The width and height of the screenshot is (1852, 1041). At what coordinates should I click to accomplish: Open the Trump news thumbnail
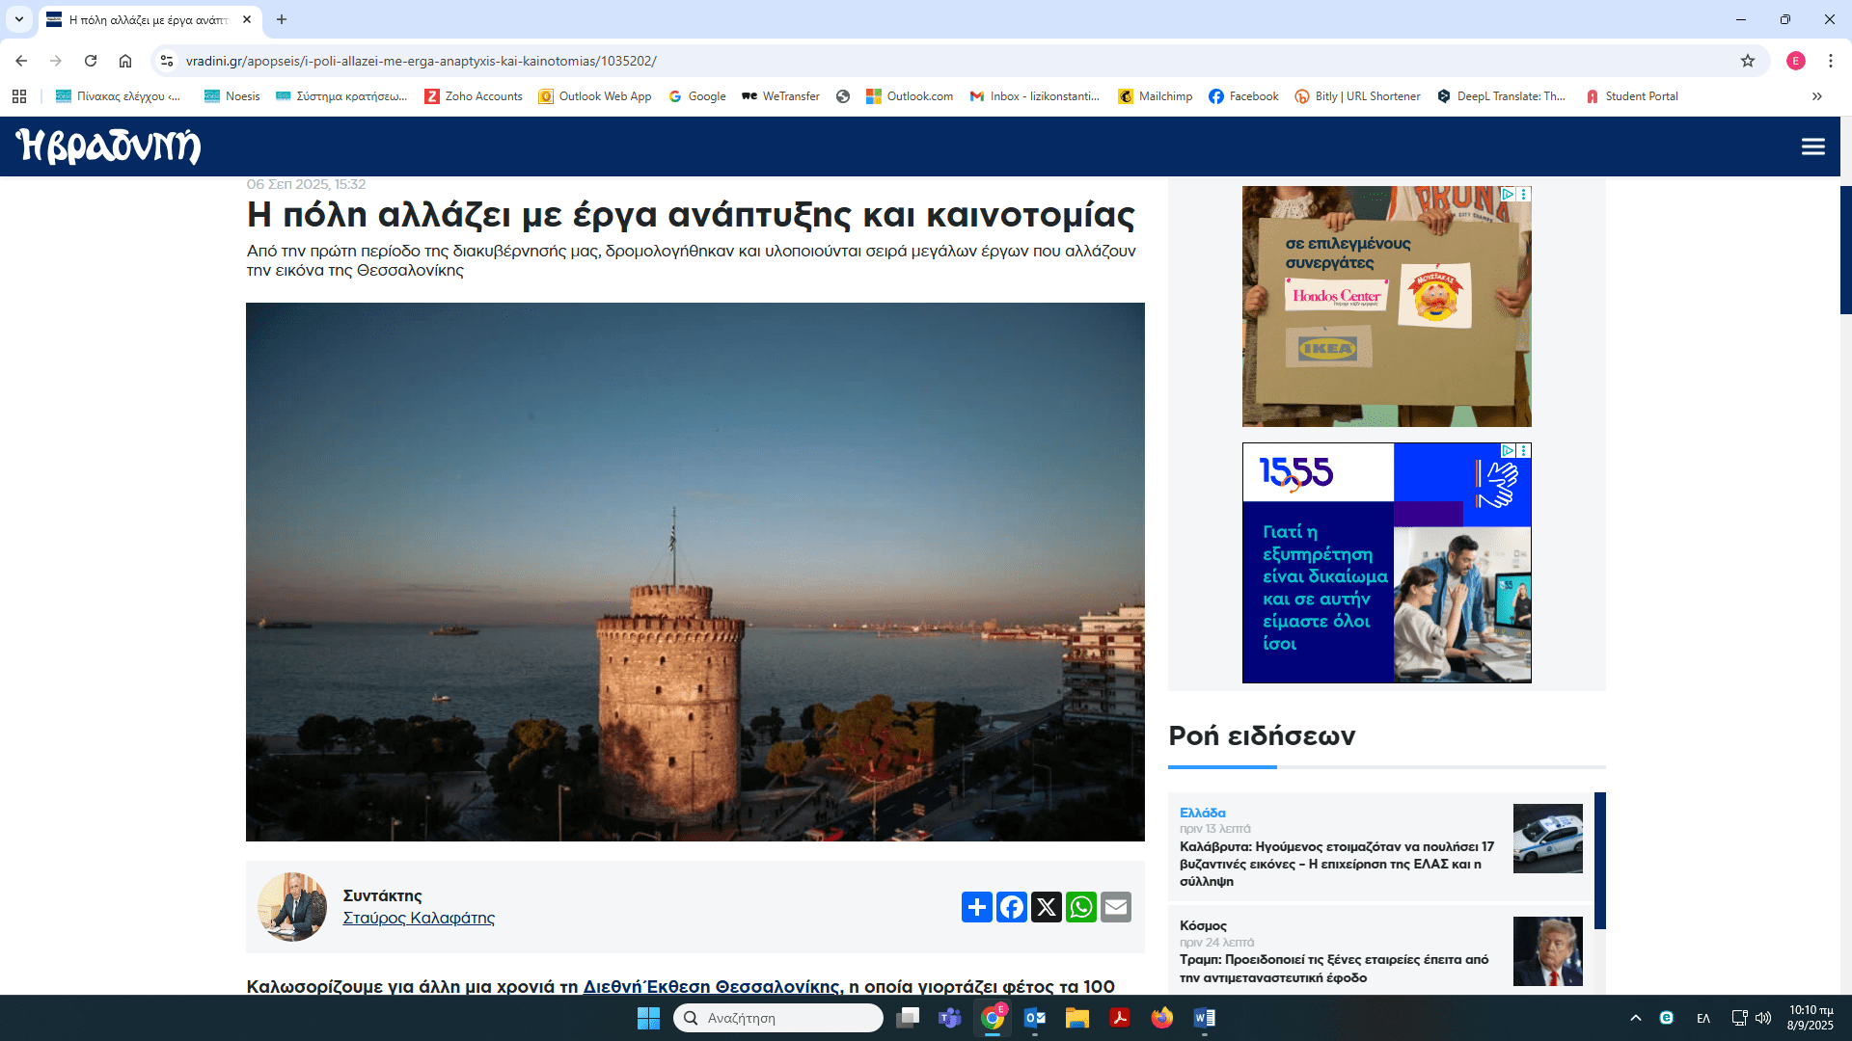coord(1547,951)
